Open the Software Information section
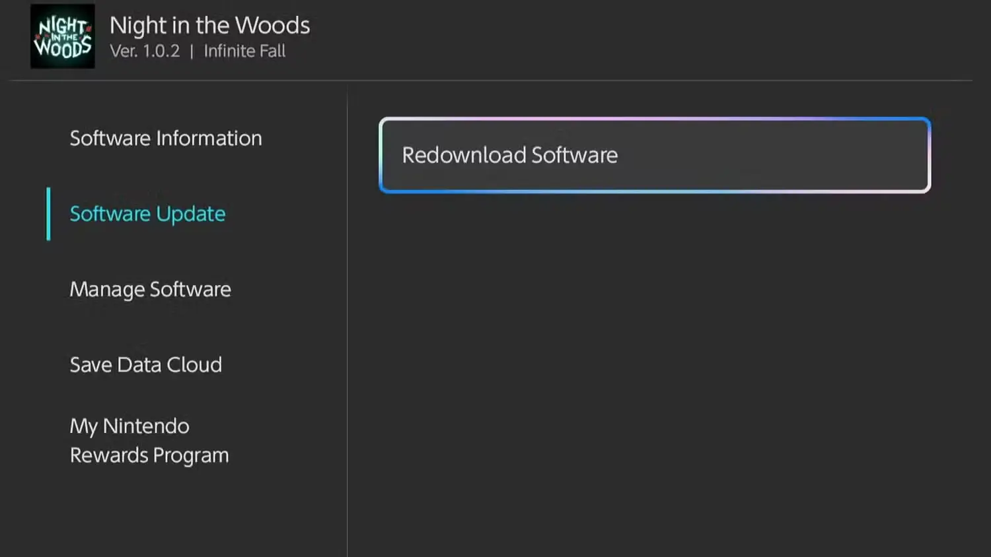991x557 pixels. [166, 138]
